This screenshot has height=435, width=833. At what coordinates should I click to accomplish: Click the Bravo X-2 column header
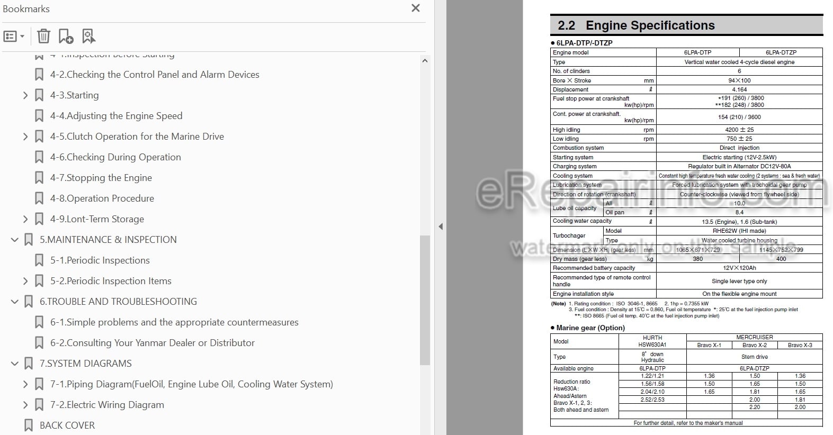point(755,345)
